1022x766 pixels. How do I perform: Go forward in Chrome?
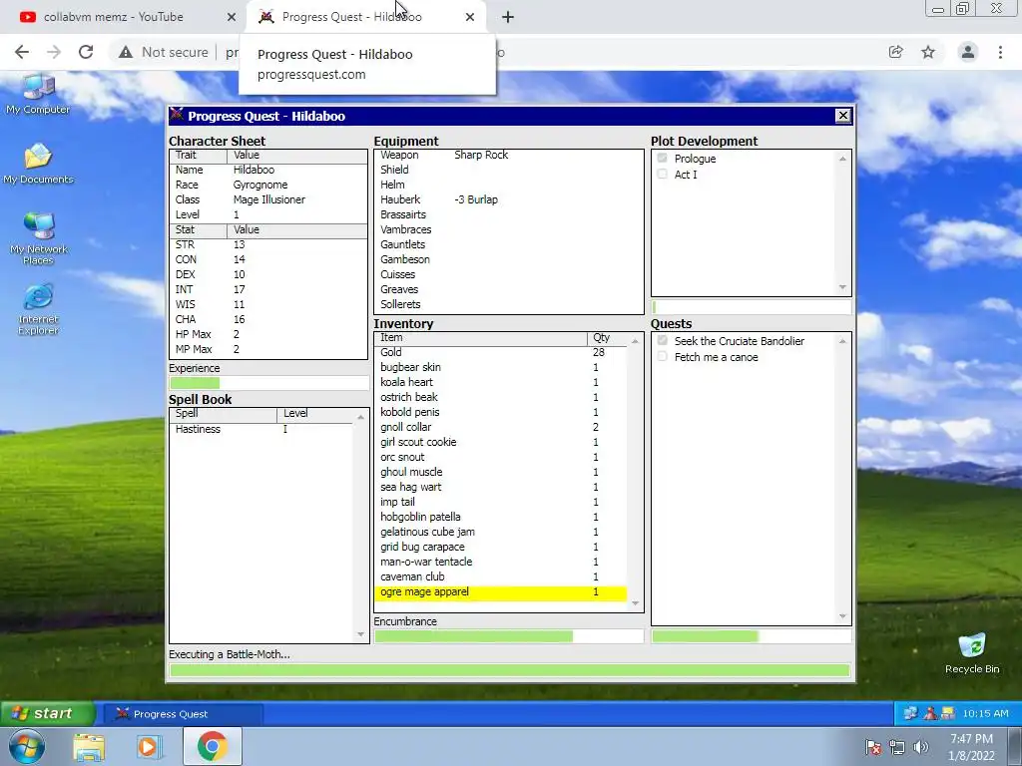[x=54, y=52]
